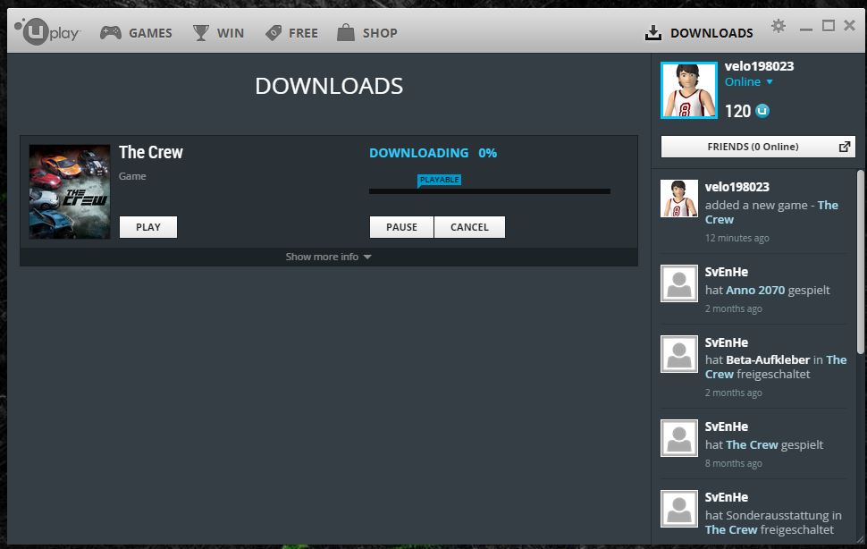The width and height of the screenshot is (867, 549).
Task: Click the FRIENDS (0 Online) button
Action: [x=753, y=147]
